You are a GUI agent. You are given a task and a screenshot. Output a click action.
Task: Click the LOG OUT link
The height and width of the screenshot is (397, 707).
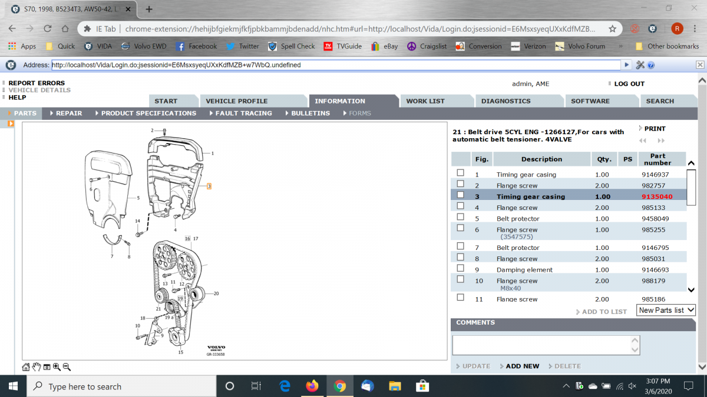629,84
